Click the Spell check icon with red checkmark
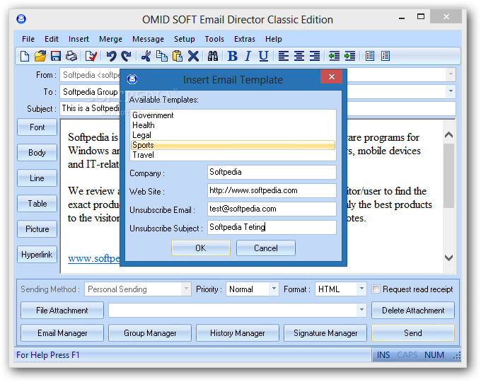The width and height of the screenshot is (481, 382). coord(91,56)
